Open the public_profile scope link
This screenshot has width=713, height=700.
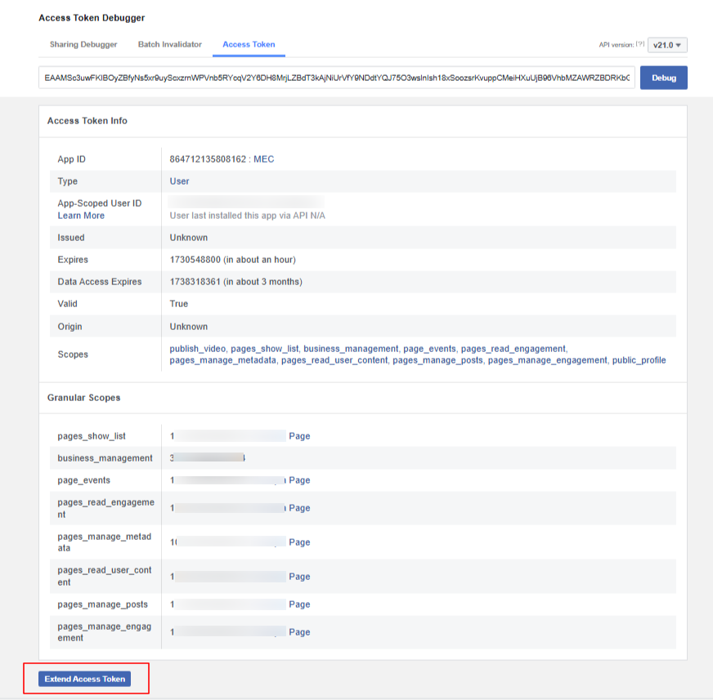(639, 359)
